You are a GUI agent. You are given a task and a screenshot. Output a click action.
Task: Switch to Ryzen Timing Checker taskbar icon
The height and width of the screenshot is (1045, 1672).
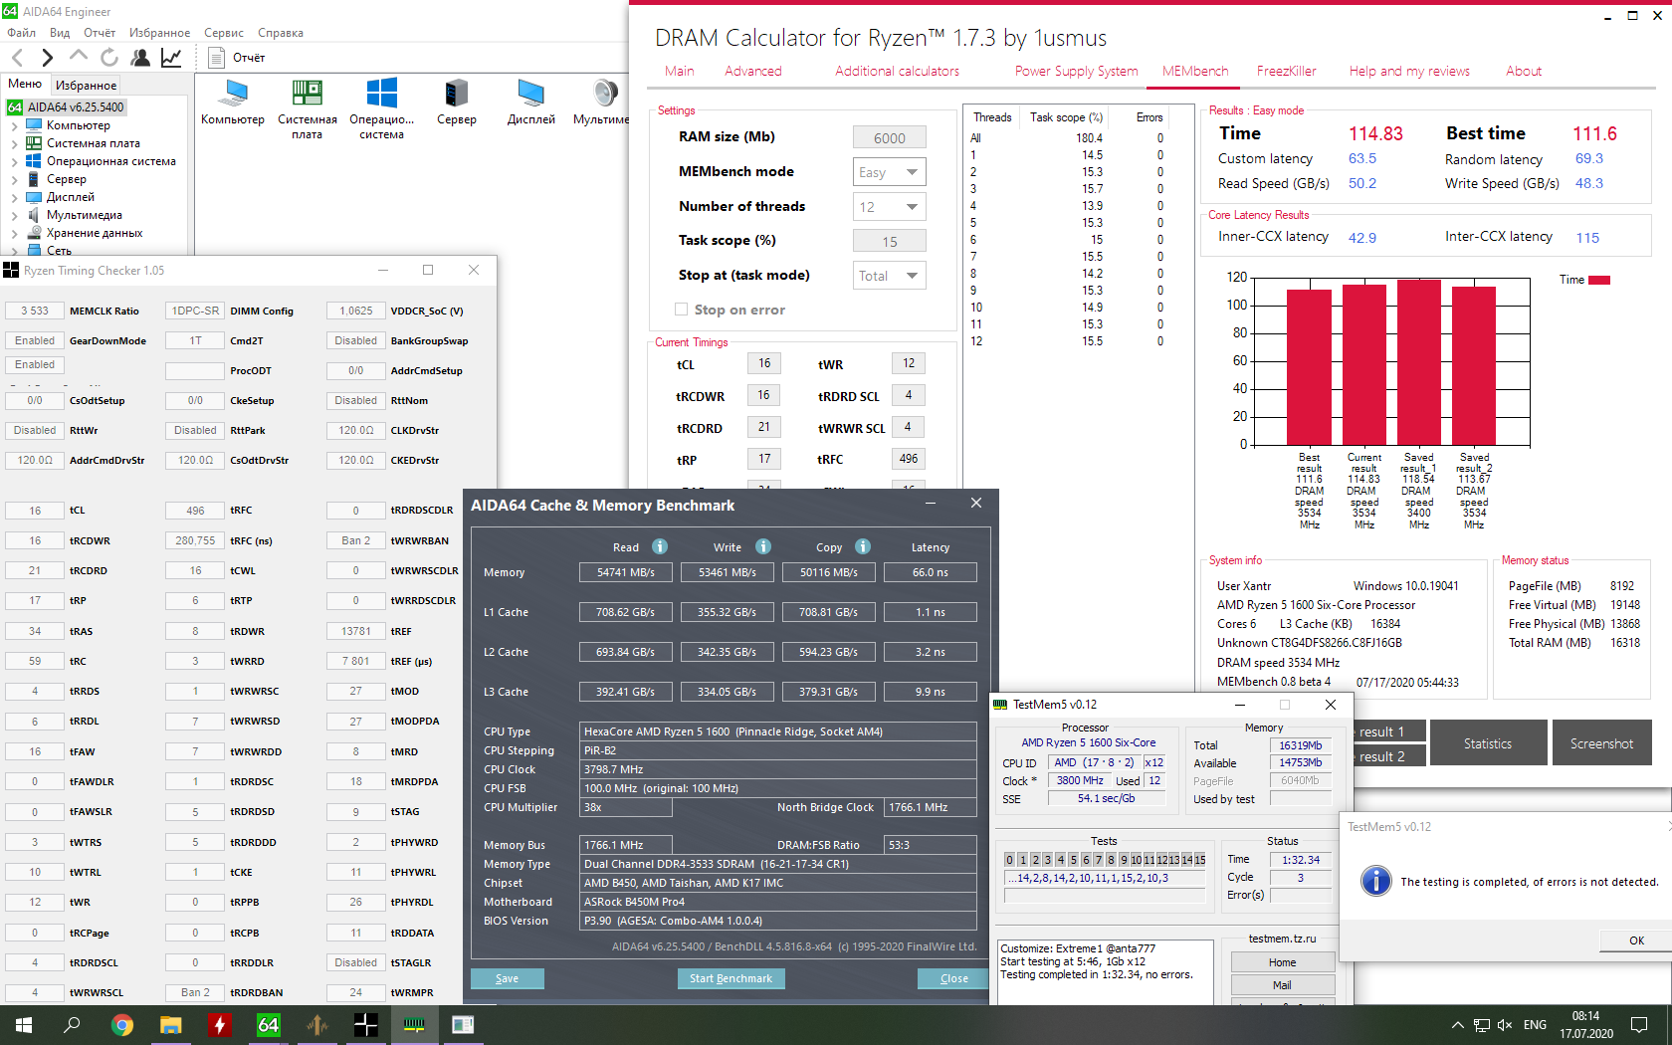(x=365, y=1025)
